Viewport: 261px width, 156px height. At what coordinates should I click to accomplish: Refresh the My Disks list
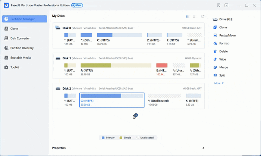(202, 16)
